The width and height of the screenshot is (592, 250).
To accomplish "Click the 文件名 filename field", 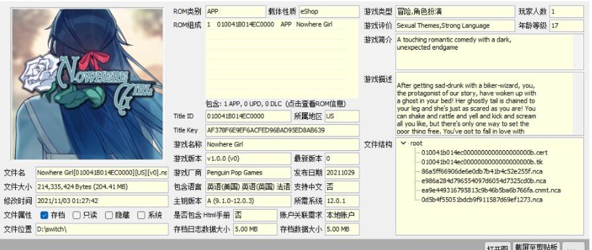I will [x=102, y=173].
